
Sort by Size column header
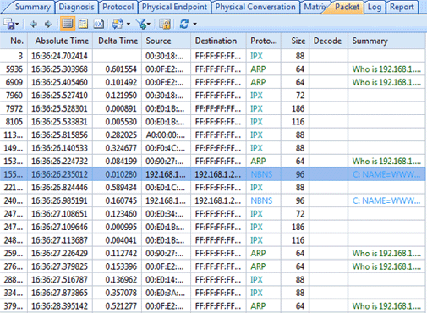pos(295,41)
